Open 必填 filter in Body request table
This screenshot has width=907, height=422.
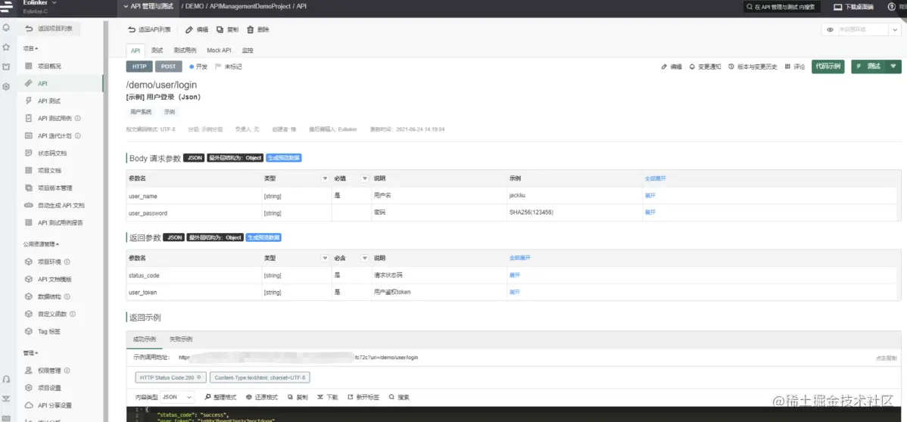(x=365, y=178)
